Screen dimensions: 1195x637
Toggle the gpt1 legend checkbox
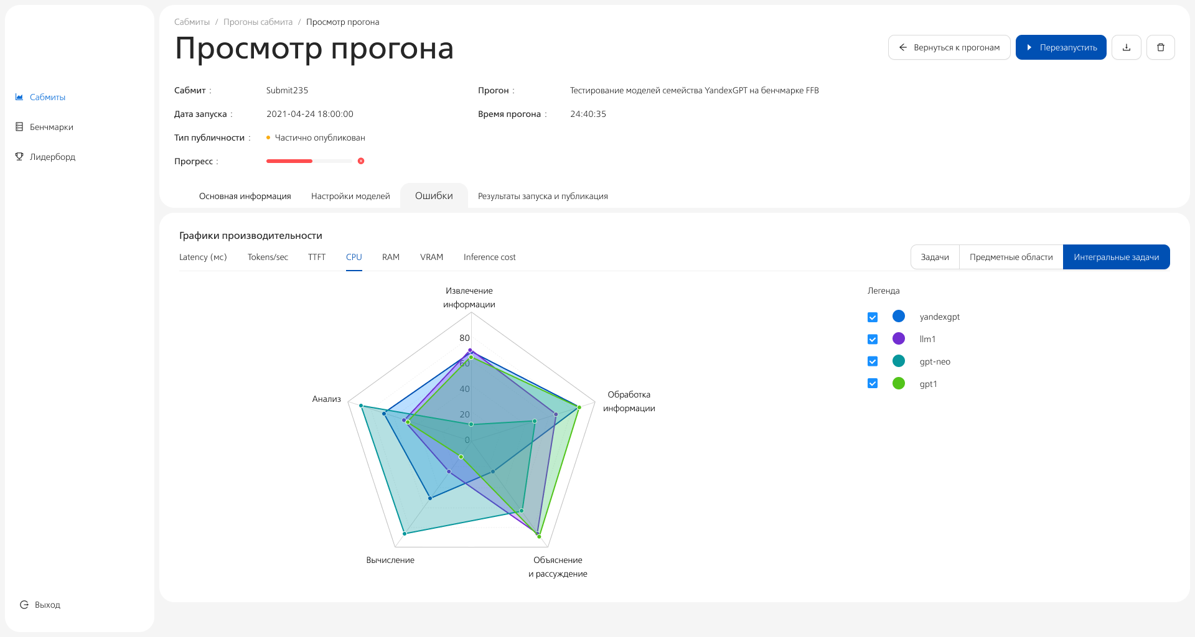coord(873,384)
